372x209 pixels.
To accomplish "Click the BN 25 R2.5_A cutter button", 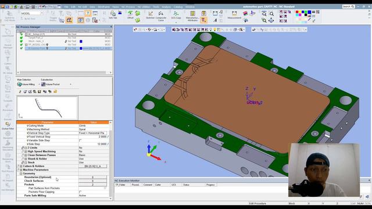I will click(x=93, y=166).
